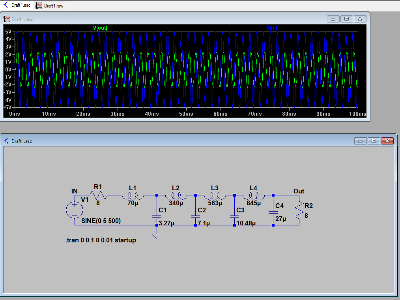Select inductor L3 symbol
The height and width of the screenshot is (300, 400).
pos(215,196)
